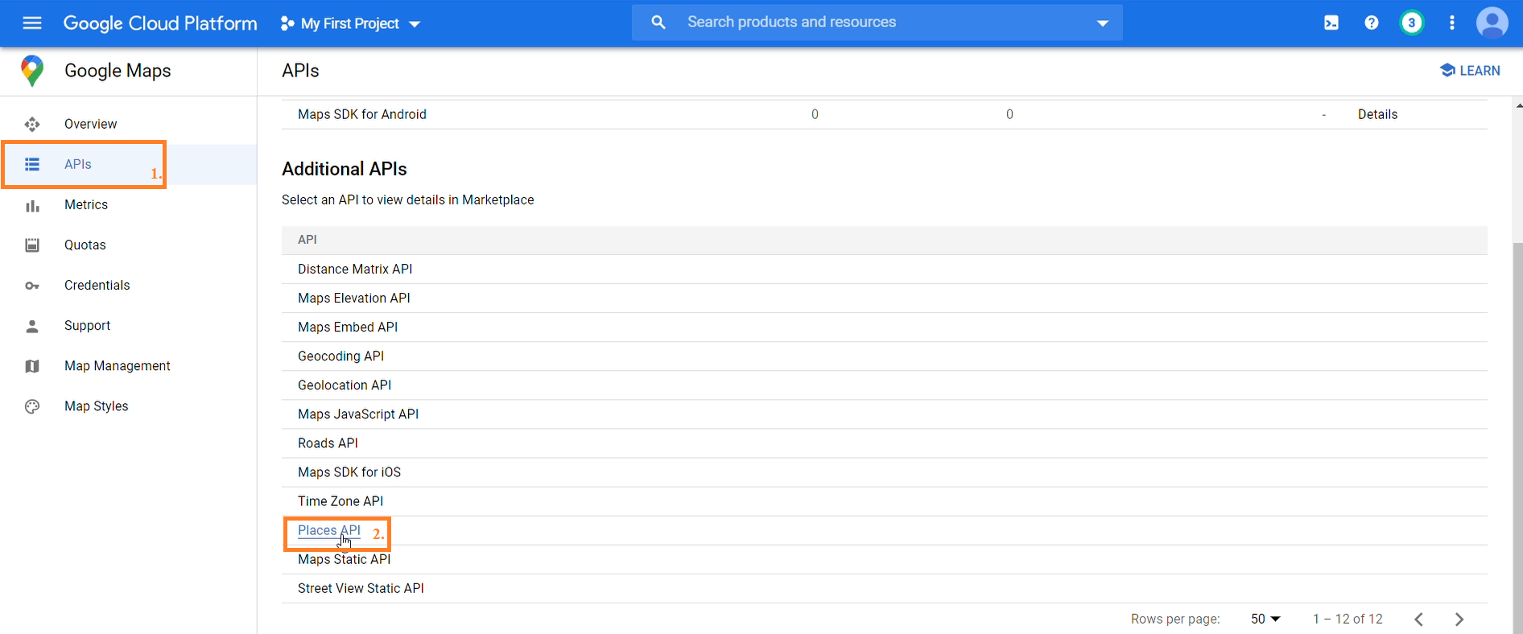The image size is (1523, 634).
Task: Click the Map Styles palette icon
Action: click(32, 406)
